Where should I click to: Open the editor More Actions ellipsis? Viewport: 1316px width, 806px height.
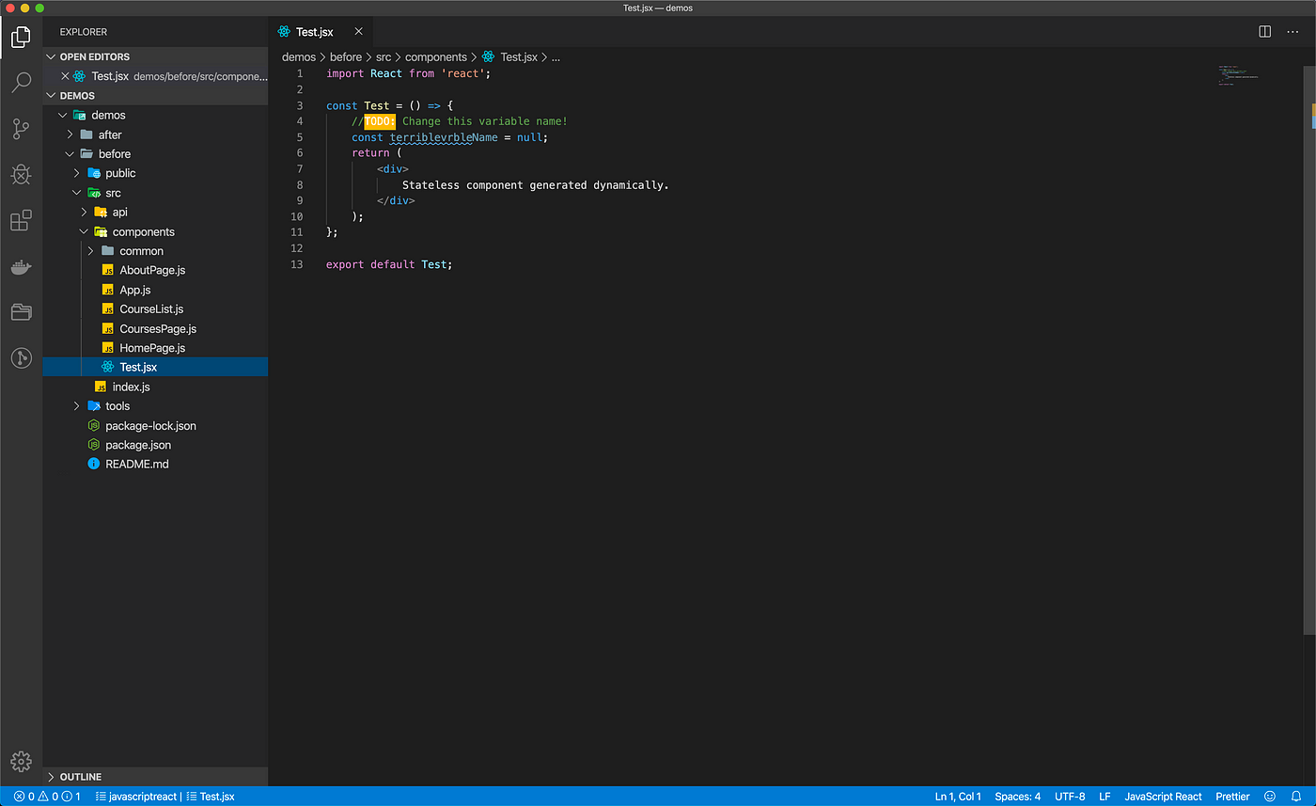1292,31
